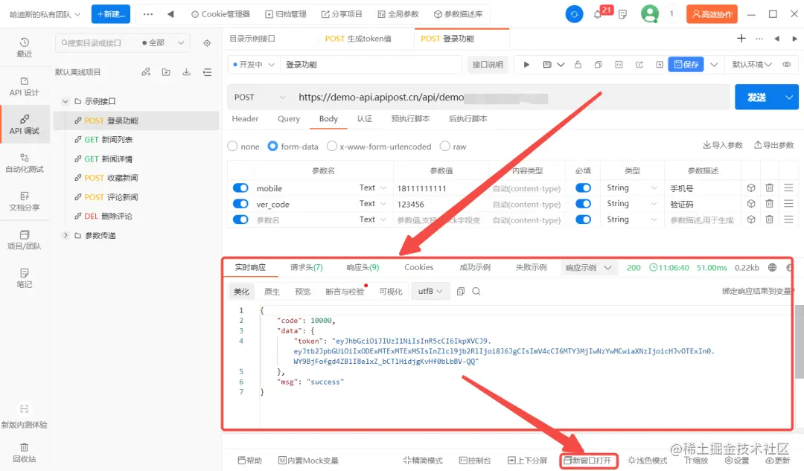Toggle the ver_code parameter enable switch

[240, 204]
